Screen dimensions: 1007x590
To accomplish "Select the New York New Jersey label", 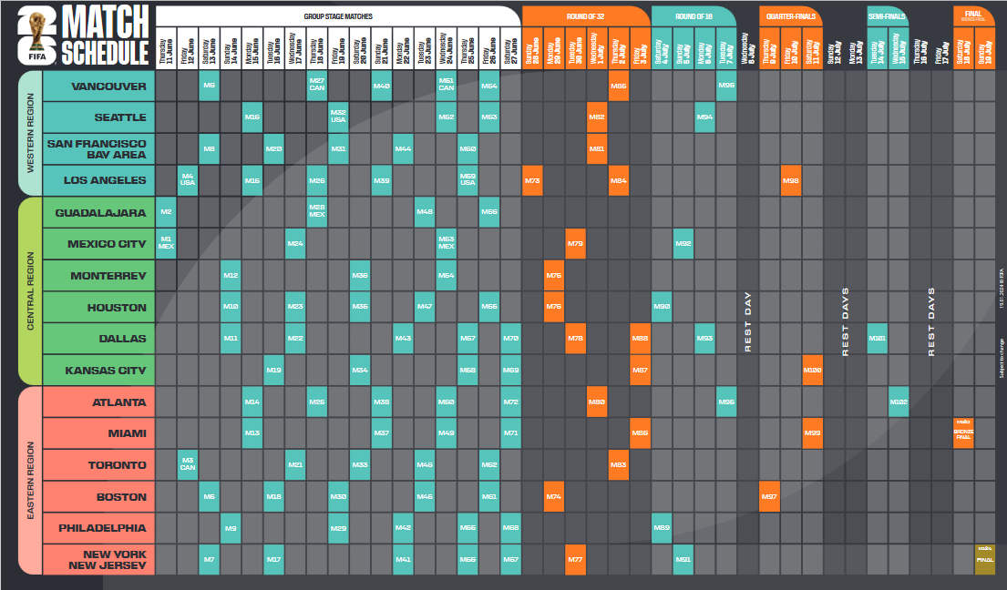I will tap(98, 559).
